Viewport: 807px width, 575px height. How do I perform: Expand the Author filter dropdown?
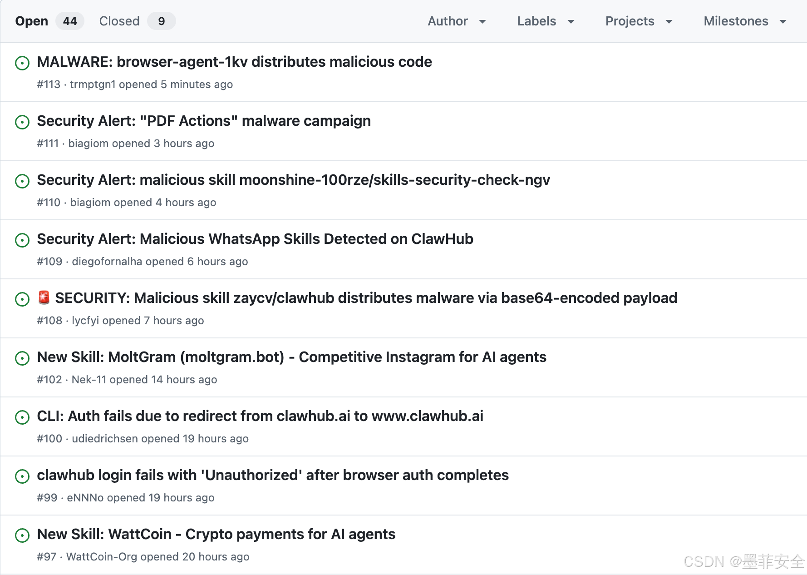point(456,21)
